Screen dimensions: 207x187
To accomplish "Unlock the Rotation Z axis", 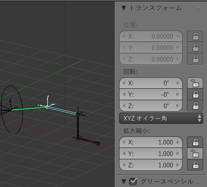I will 195,106.
